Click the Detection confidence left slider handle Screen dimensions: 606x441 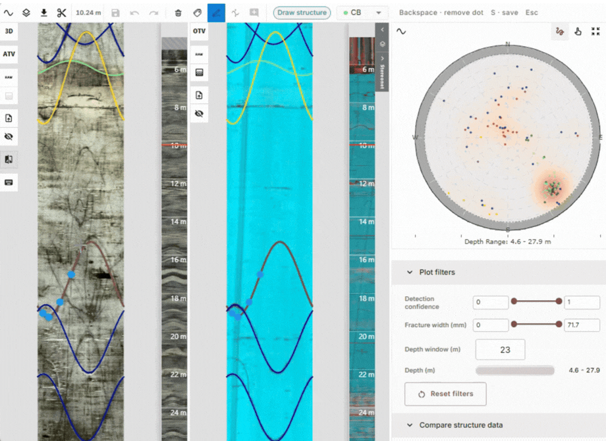coord(514,301)
